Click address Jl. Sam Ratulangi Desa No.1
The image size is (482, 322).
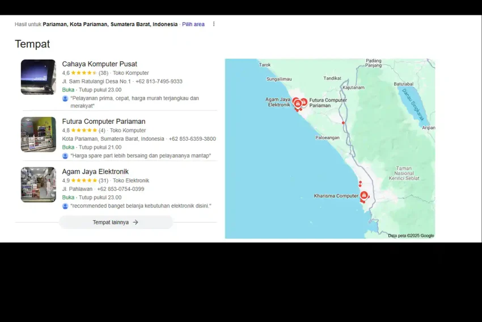point(96,81)
